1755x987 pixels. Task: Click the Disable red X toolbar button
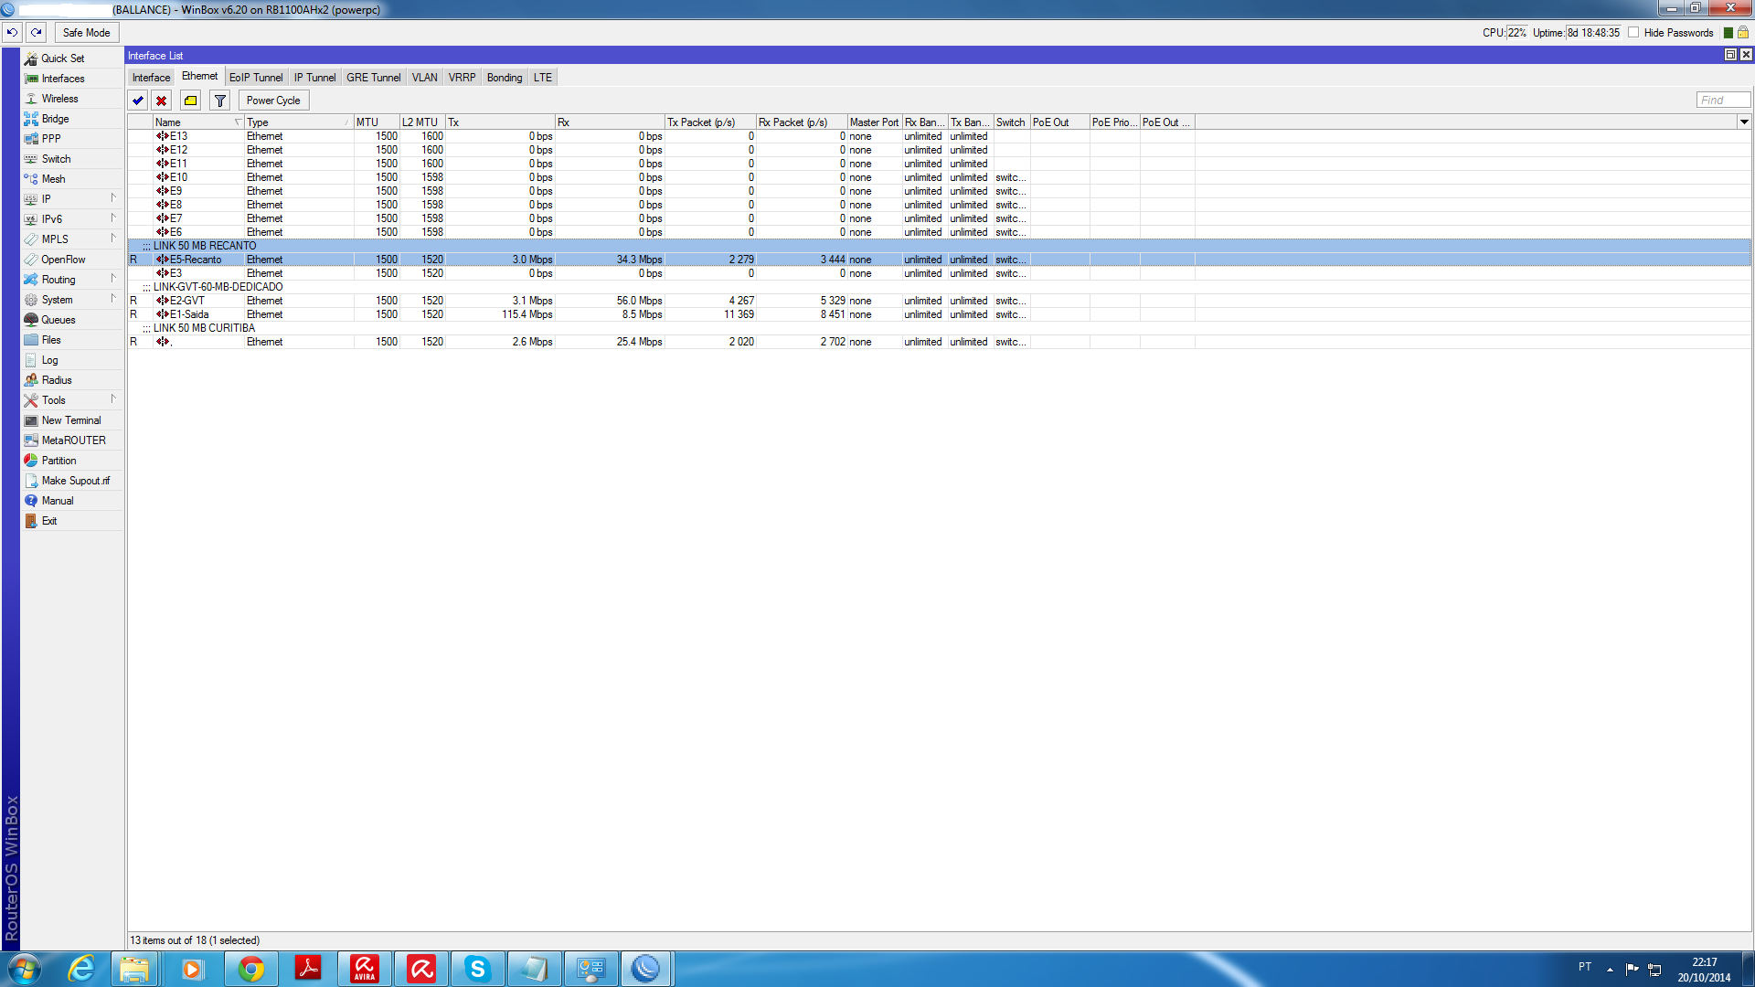pos(162,101)
